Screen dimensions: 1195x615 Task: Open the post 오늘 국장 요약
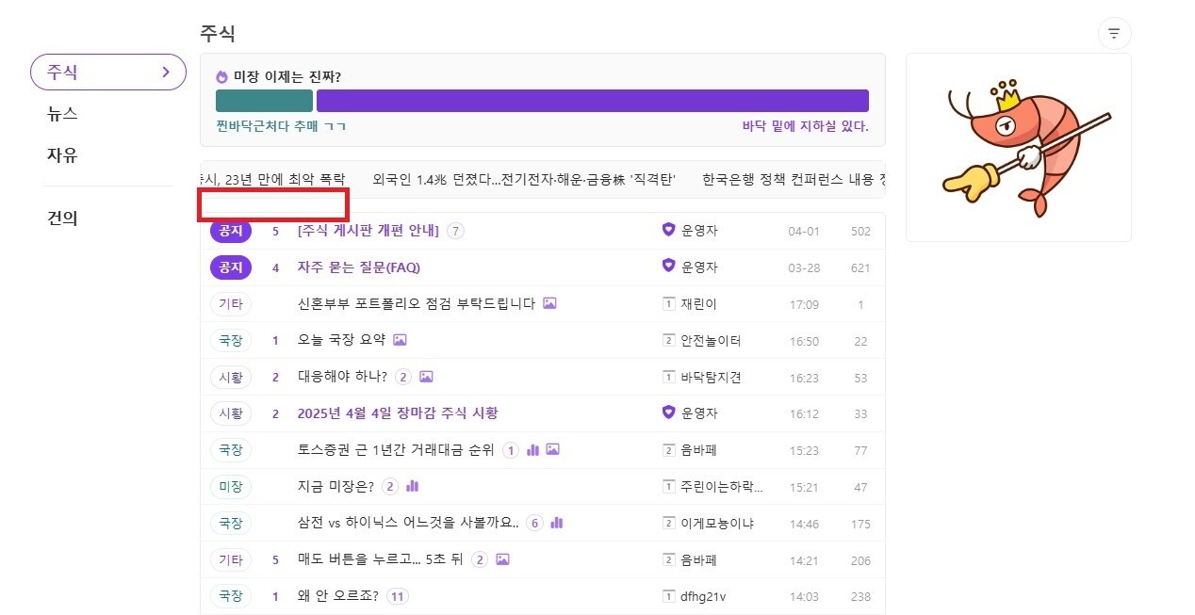click(x=341, y=340)
